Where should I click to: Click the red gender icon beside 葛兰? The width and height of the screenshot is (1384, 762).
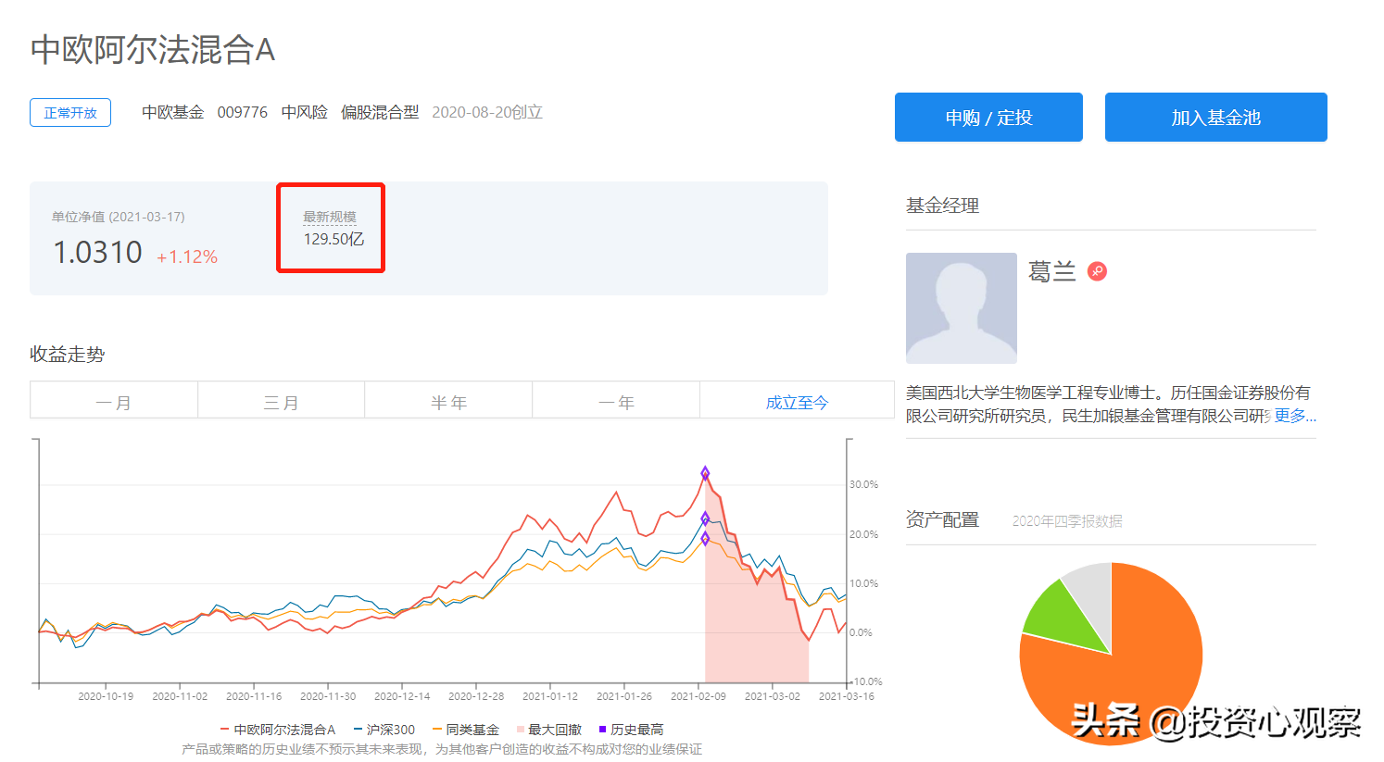point(1097,271)
